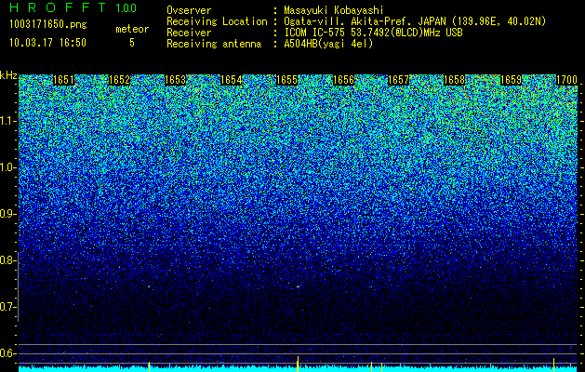Click the kHz axis unit label
Image resolution: width=585 pixels, height=372 pixels.
(x=8, y=75)
